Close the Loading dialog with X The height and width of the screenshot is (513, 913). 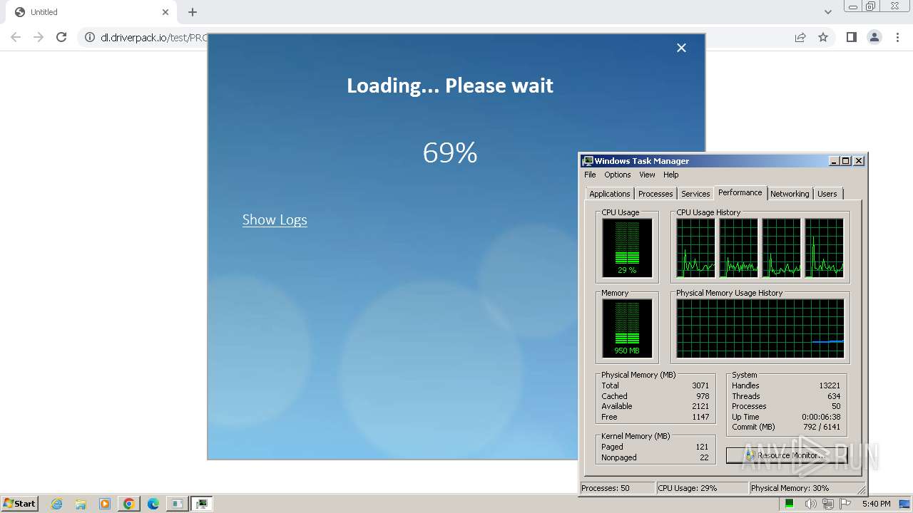tap(681, 48)
